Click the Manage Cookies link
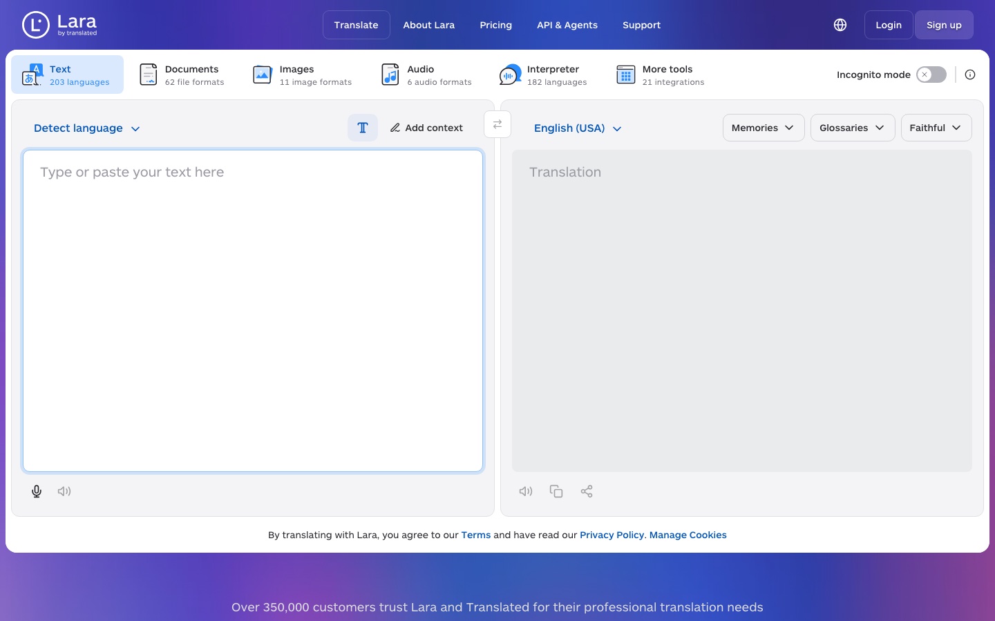This screenshot has width=995, height=621. coord(688,535)
